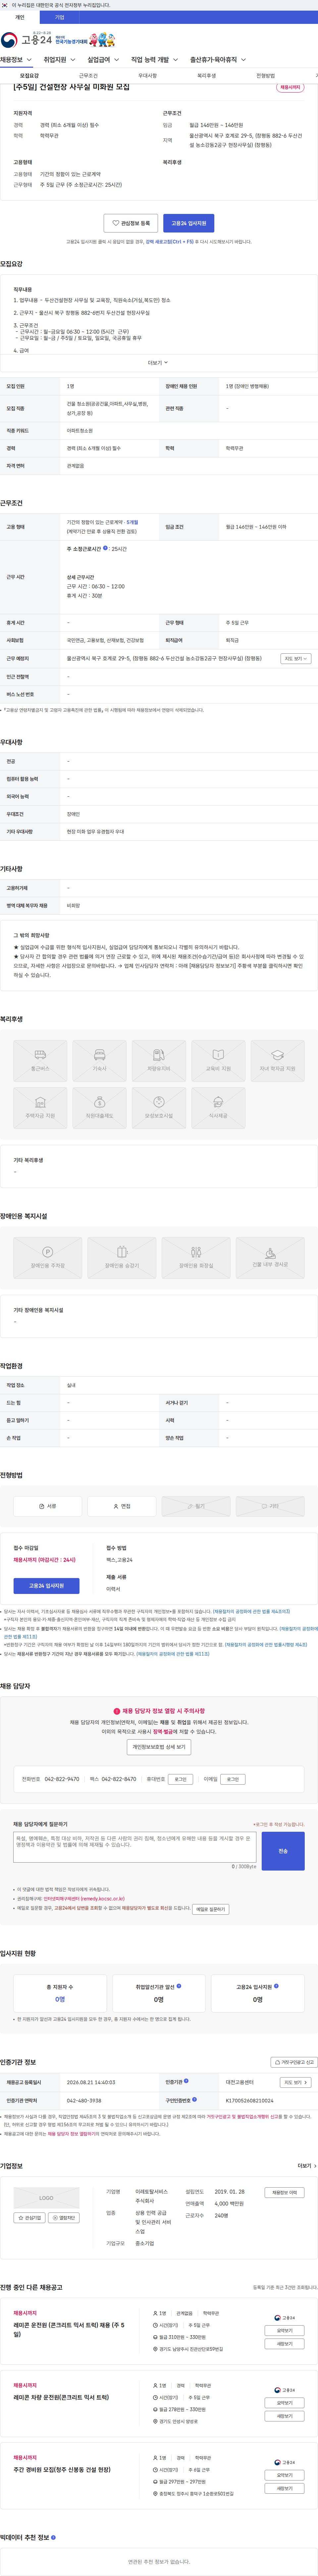Click the 관심기업 button
318x2576 pixels.
(x=30, y=2218)
